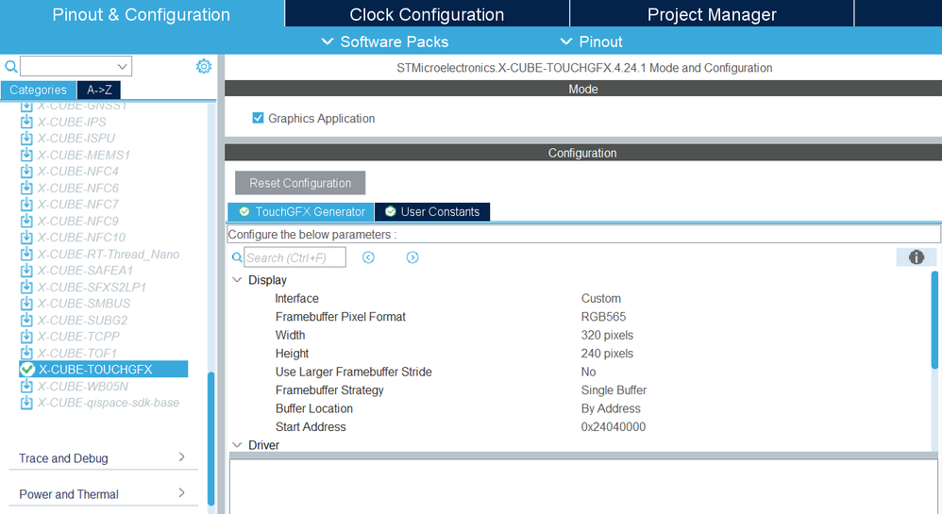Screen dimensions: 942x514
Task: Switch to the Pinout & Configuration tab
Action: 142,14
